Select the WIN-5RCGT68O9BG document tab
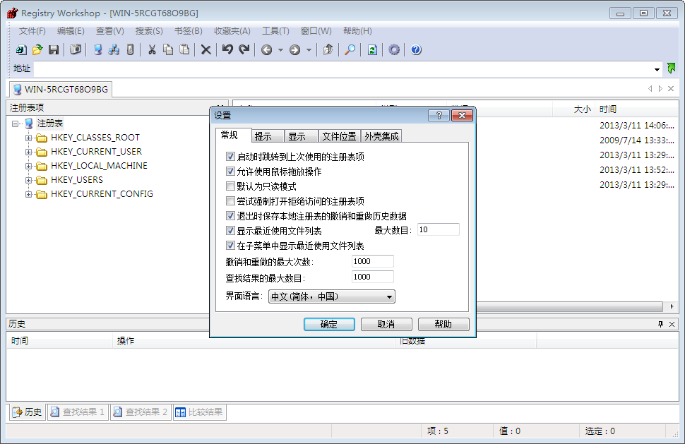 click(61, 89)
